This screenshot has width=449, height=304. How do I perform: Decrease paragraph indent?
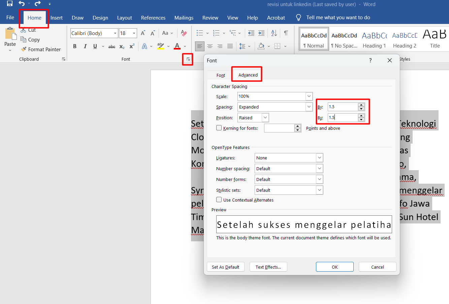tap(251, 33)
